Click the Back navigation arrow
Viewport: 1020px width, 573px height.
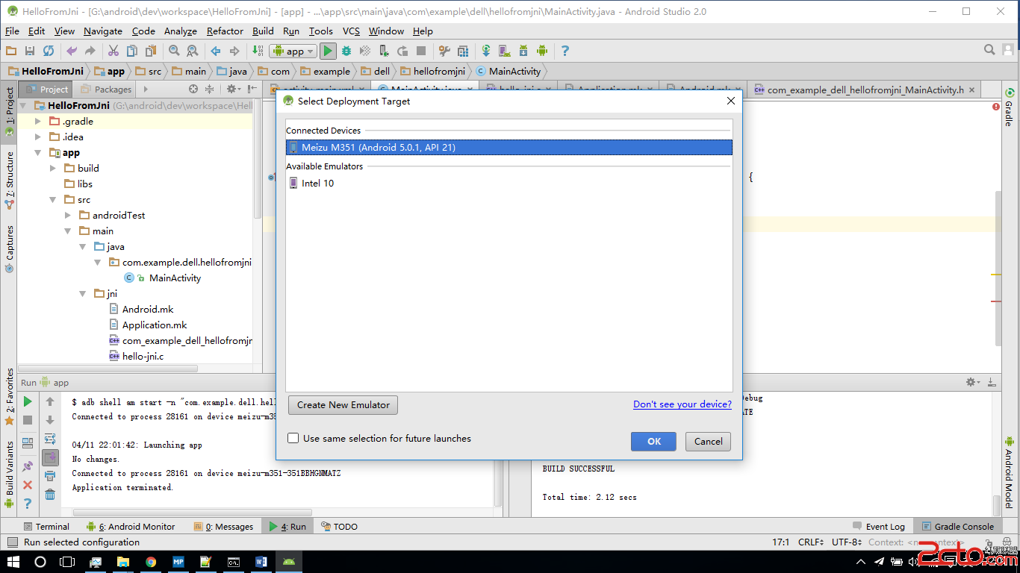pyautogui.click(x=216, y=51)
